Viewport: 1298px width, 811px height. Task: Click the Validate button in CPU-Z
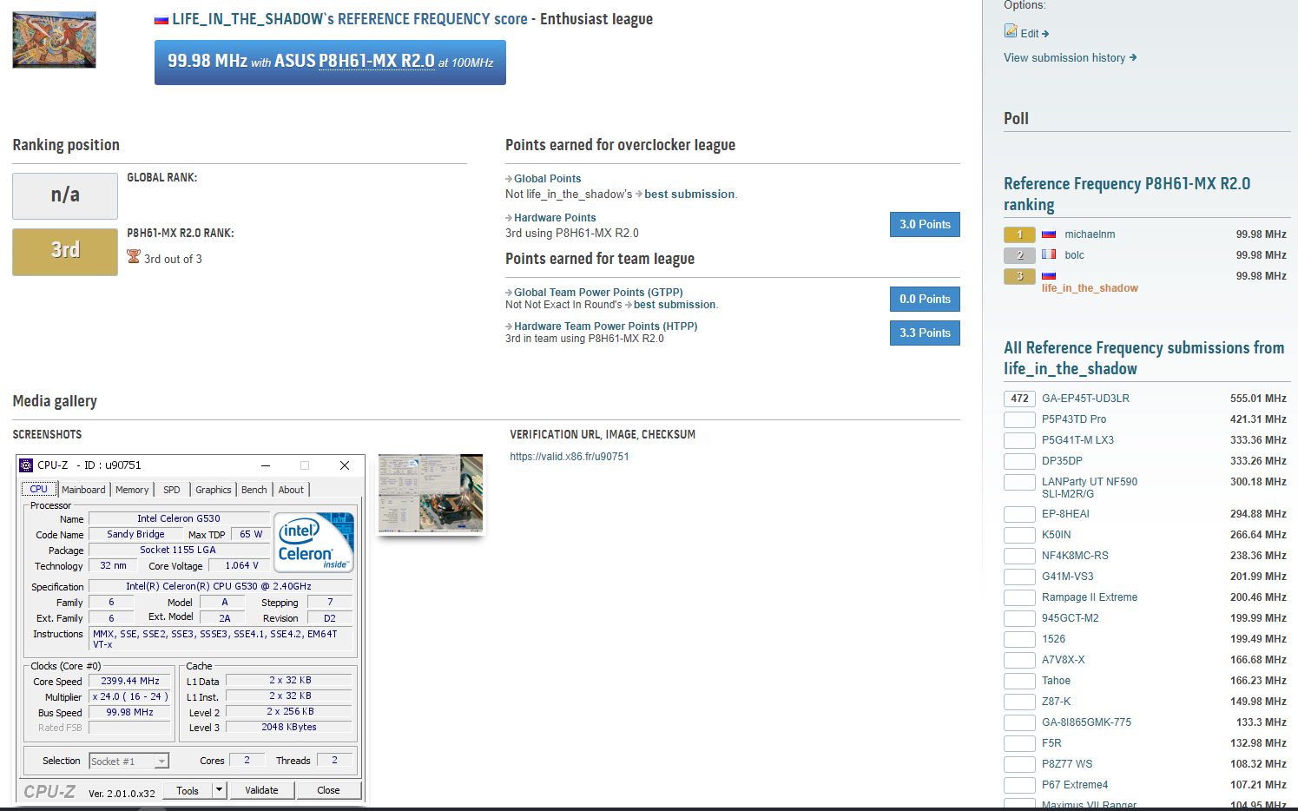tap(261, 790)
